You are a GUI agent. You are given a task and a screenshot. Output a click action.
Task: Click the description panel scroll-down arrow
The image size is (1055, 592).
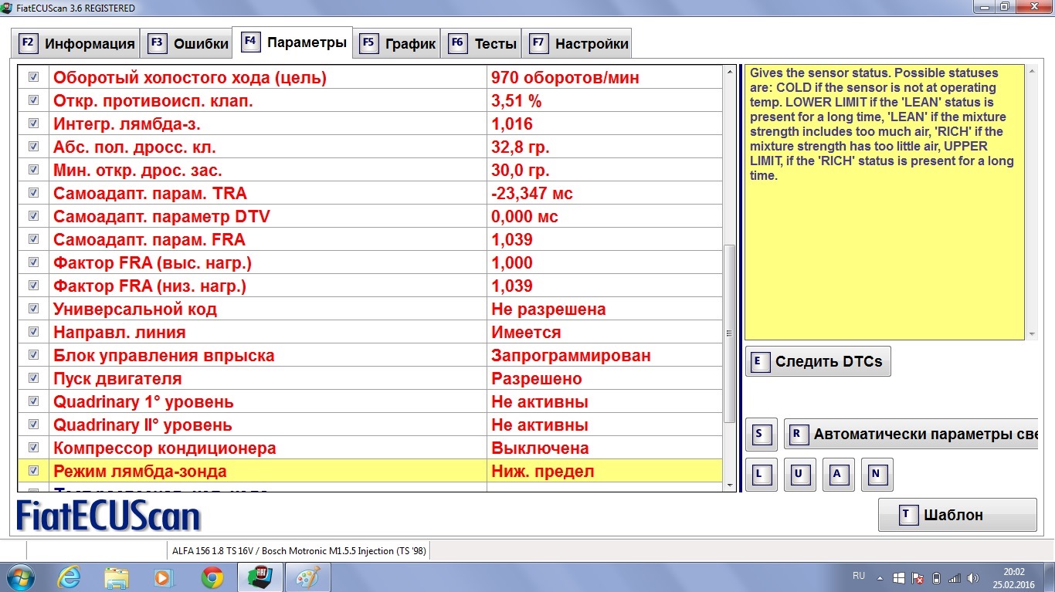pos(1032,333)
